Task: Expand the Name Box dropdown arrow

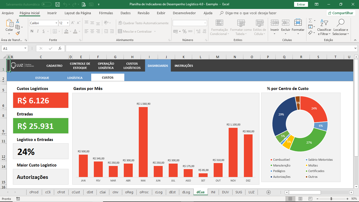Action: coord(25,48)
